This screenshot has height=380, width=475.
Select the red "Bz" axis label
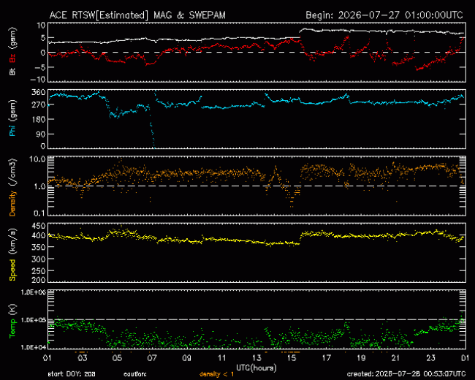12,58
